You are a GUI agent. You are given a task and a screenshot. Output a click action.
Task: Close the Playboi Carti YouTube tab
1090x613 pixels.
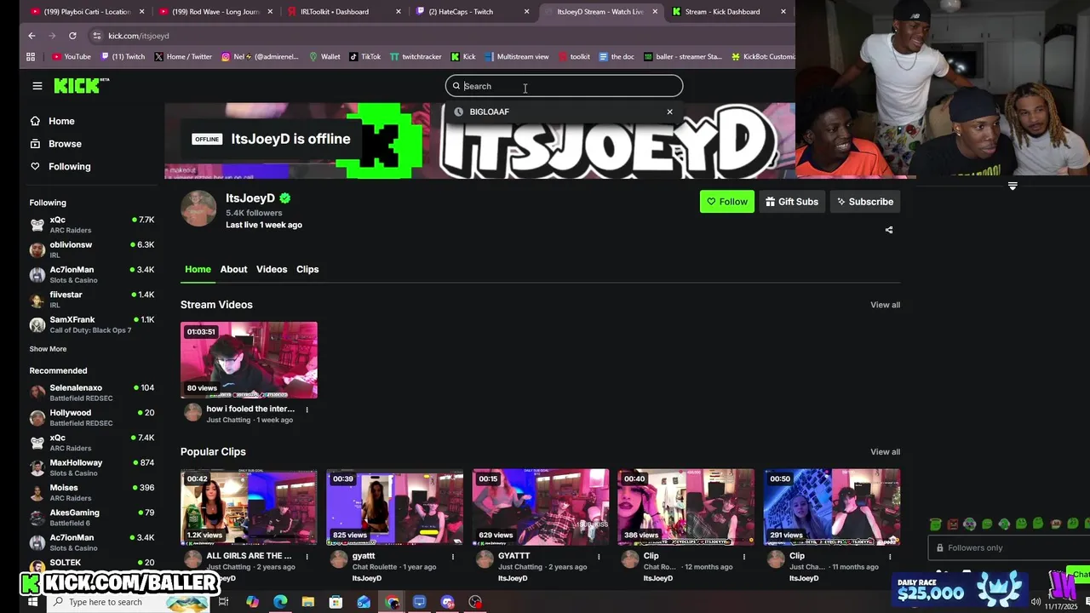(x=141, y=12)
